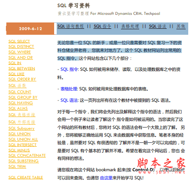The image size is (195, 181).
Task: Visit the SQL IN sidebar link
Action: 15,63
